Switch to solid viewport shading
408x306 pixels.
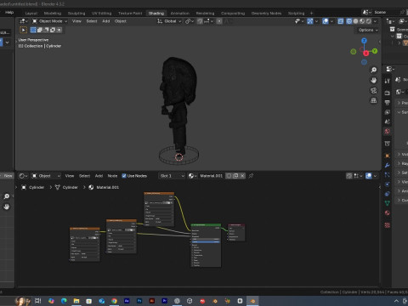pos(355,21)
